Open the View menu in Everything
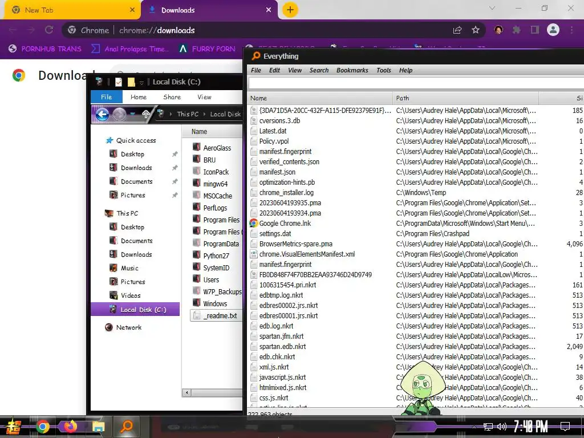 pyautogui.click(x=295, y=70)
